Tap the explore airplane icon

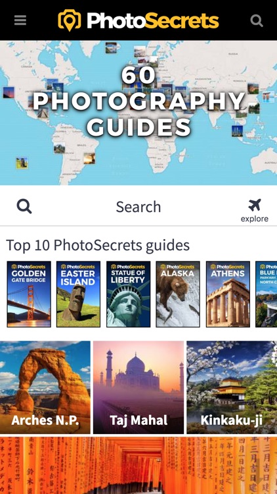[255, 205]
